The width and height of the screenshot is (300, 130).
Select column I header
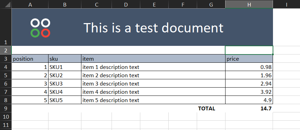click(x=286, y=4)
